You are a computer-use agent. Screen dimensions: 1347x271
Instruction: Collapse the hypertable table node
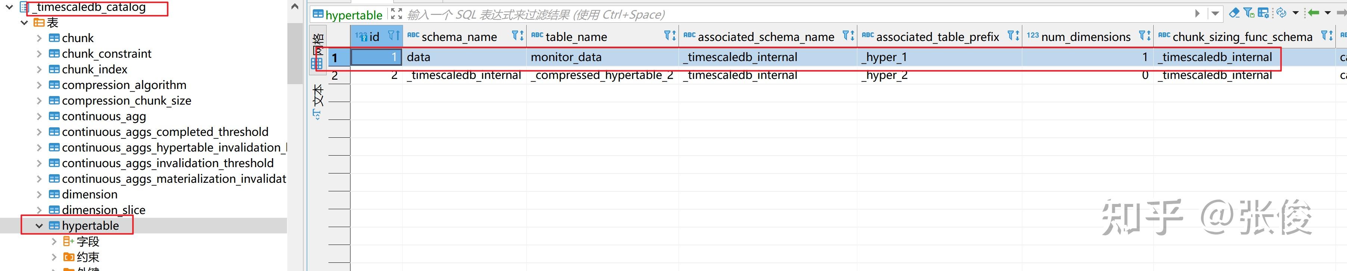(39, 226)
